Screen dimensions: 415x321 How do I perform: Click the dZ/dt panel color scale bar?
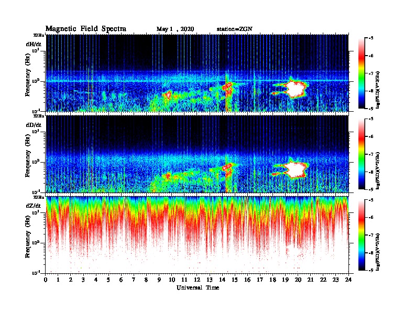(x=362, y=235)
